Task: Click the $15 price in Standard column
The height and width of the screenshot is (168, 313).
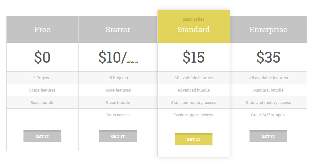Action: click(194, 57)
